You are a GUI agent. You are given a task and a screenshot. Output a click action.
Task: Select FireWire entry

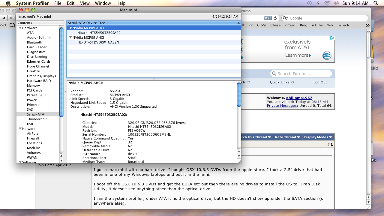pos(33,71)
